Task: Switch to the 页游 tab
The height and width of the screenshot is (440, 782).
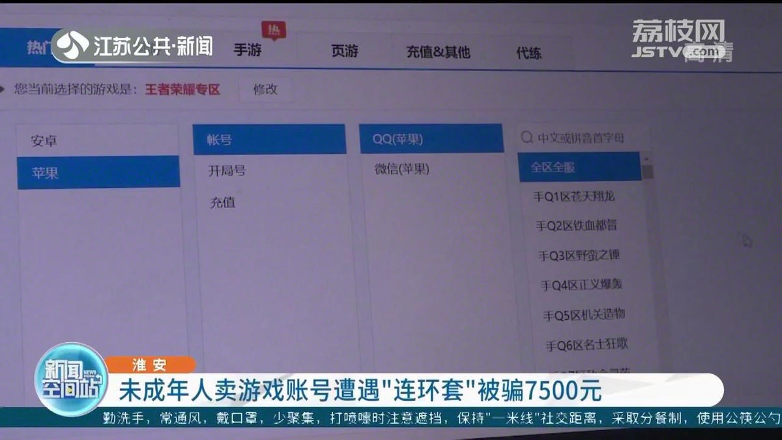Action: 344,51
